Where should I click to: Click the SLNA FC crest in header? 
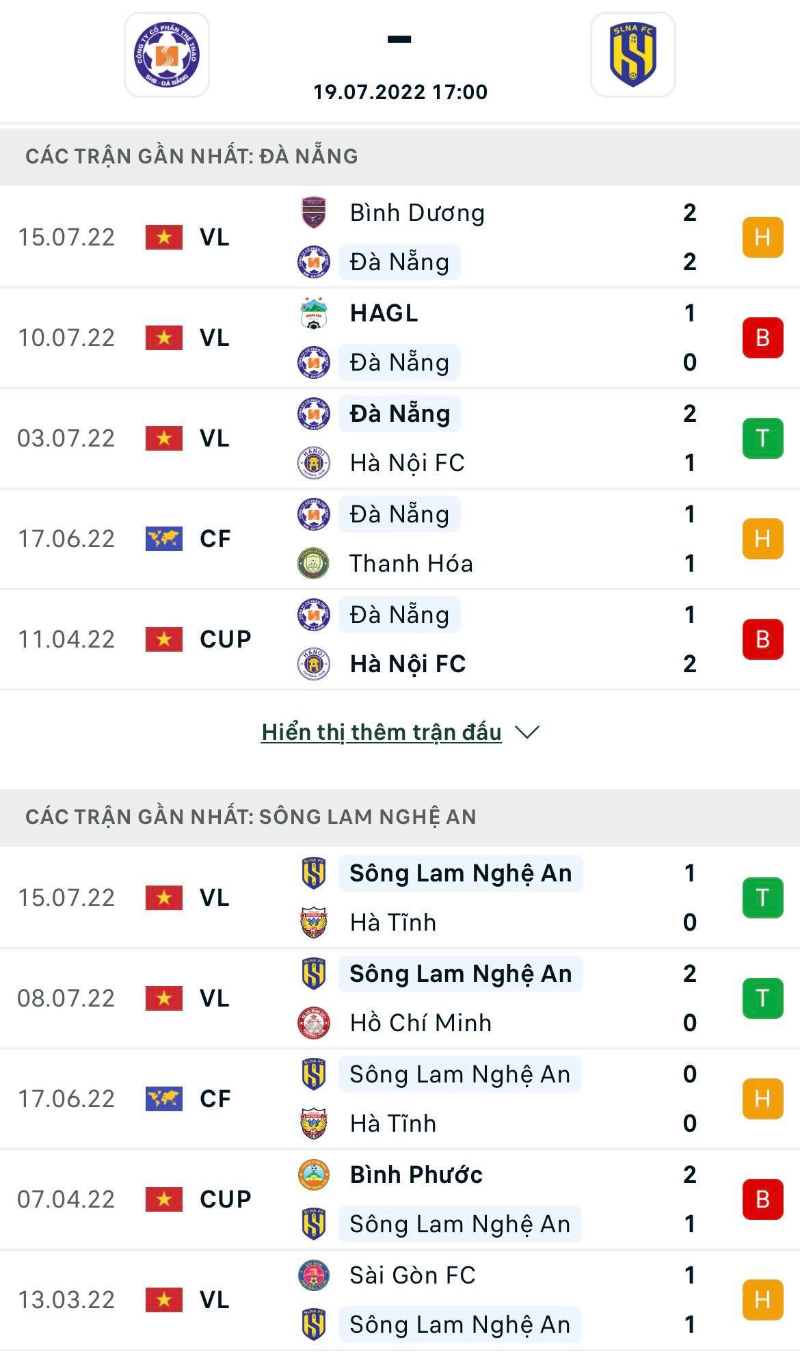point(632,55)
